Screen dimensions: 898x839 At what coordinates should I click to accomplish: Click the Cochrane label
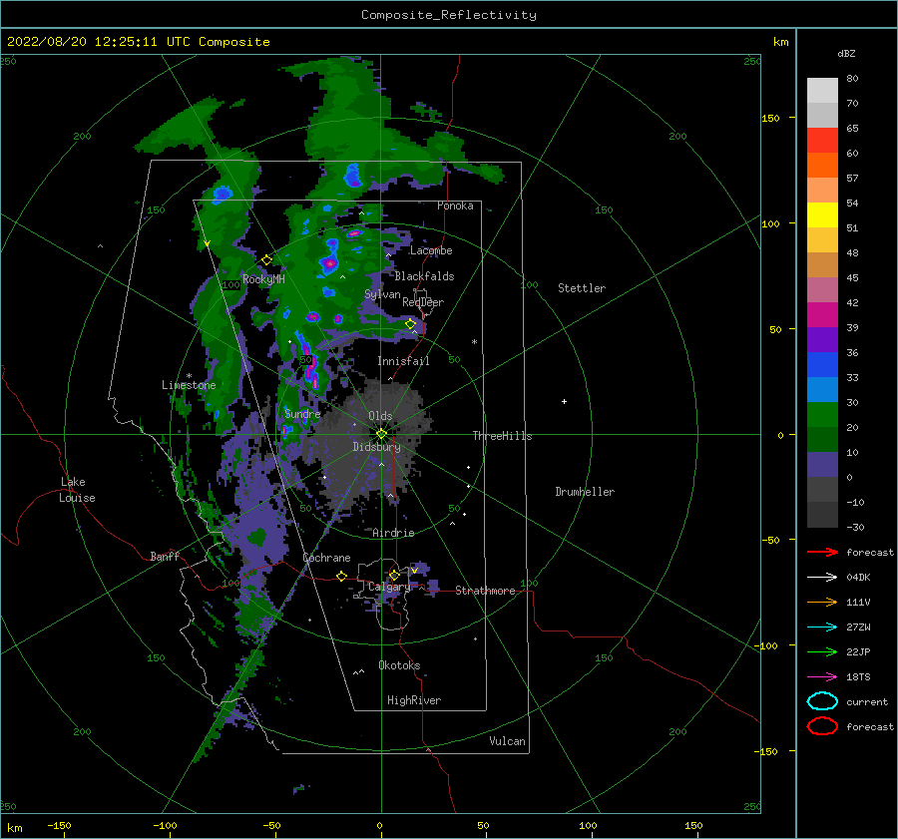326,558
